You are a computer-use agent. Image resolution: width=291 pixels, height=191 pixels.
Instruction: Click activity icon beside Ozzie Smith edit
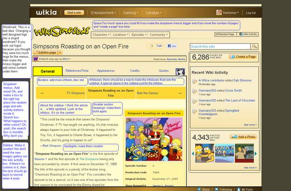(x=194, y=91)
